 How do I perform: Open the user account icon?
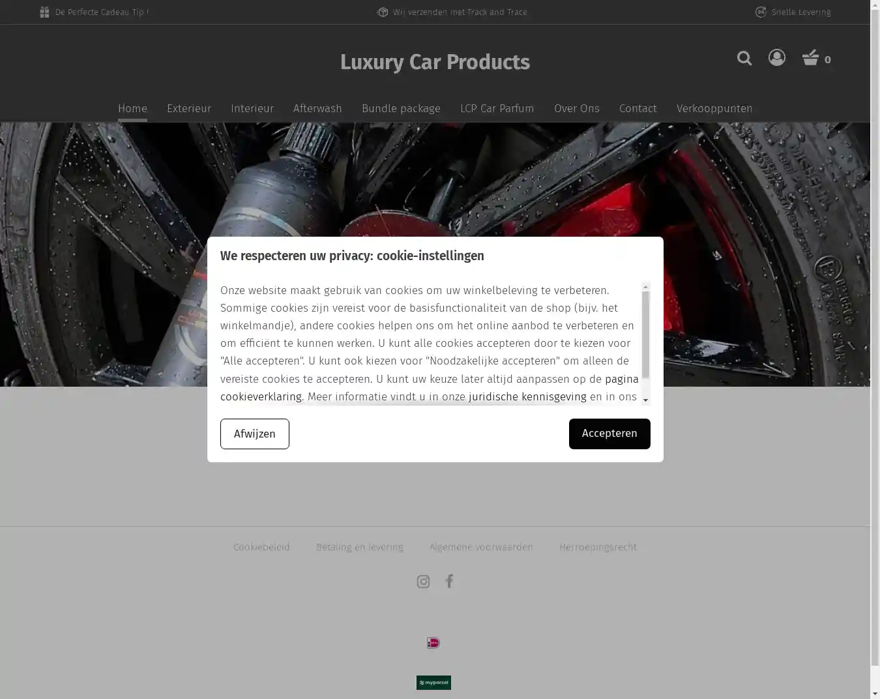(x=777, y=58)
